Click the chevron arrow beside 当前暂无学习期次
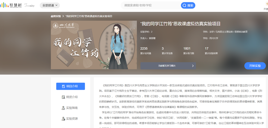 point(192,66)
